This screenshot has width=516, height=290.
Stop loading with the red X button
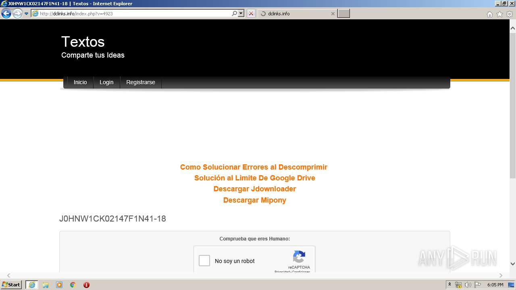[x=251, y=14]
